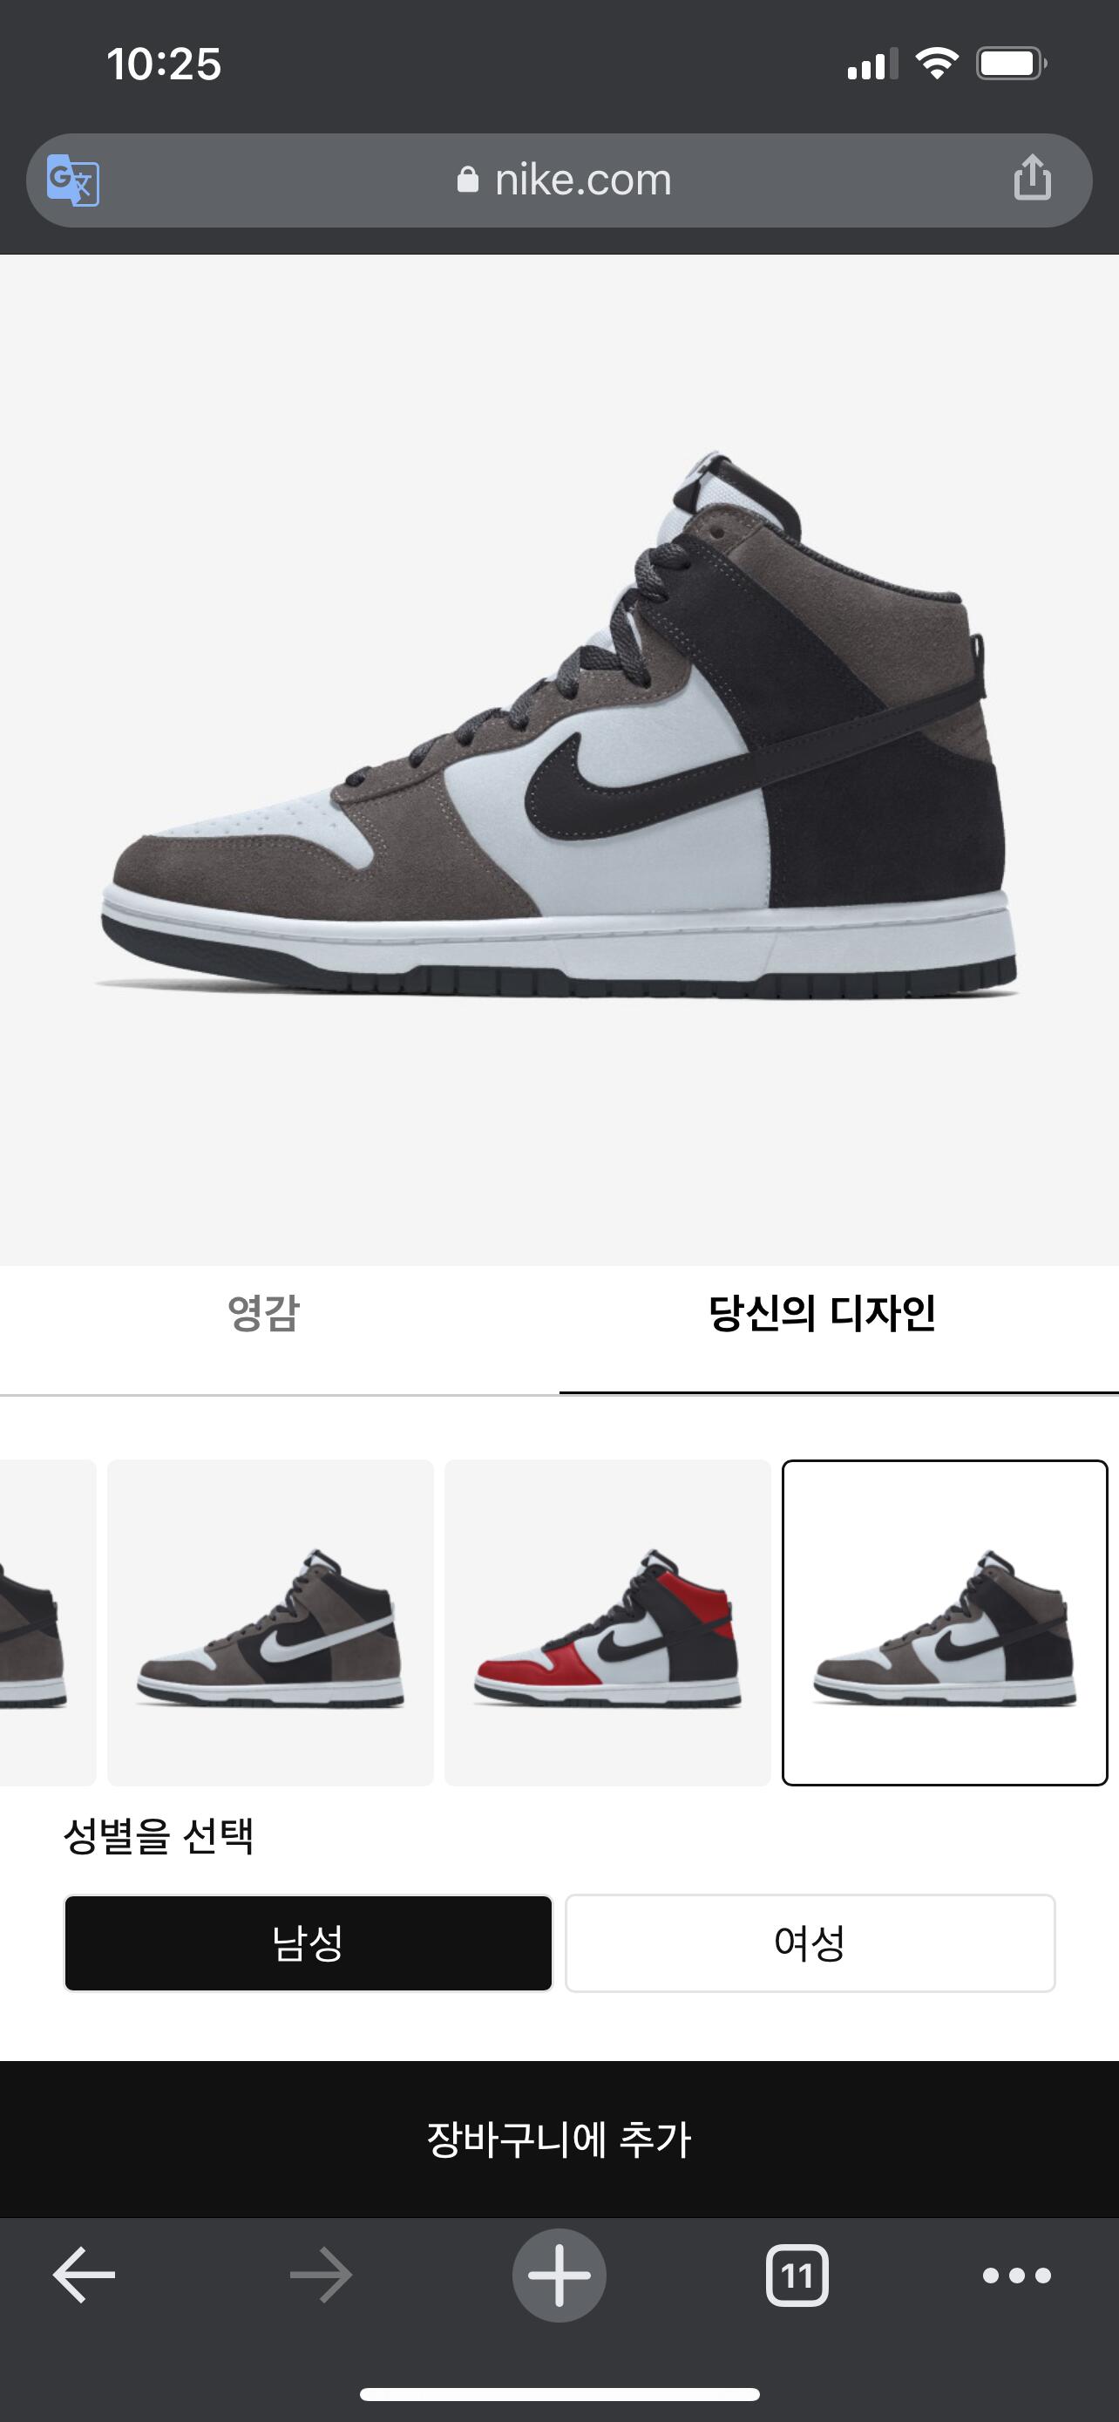Tap the battery indicator in status bar
The height and width of the screenshot is (2422, 1119).
(1012, 64)
